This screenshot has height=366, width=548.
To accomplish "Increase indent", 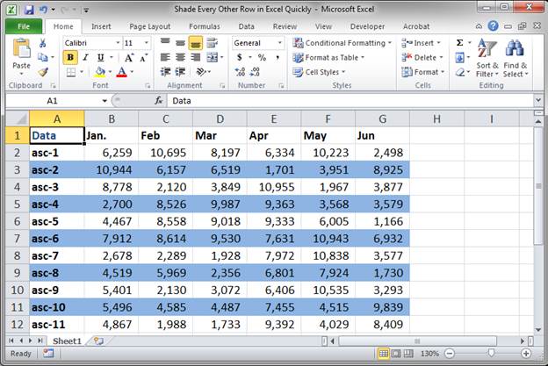I will (x=180, y=72).
